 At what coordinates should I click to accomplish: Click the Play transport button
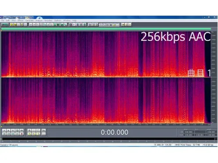click(x=8, y=130)
